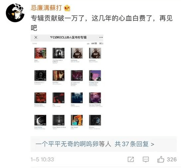This screenshot has width=181, height=168.
Task: Open 忌廉溝蘇打 user avatar profile
Action: click(x=15, y=13)
